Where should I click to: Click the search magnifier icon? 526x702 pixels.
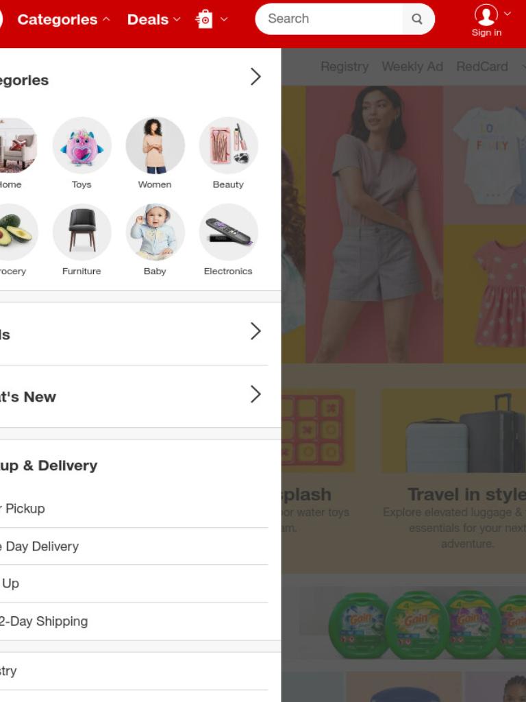point(417,19)
